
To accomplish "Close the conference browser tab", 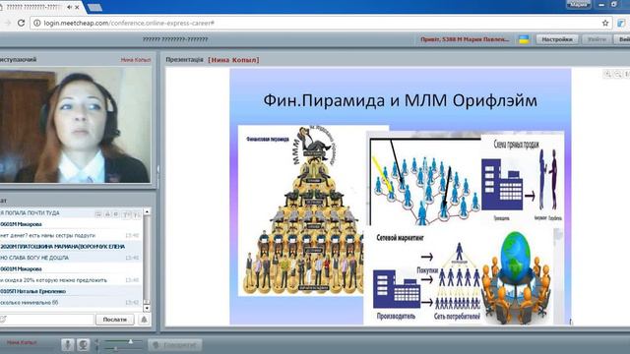I will [77, 7].
